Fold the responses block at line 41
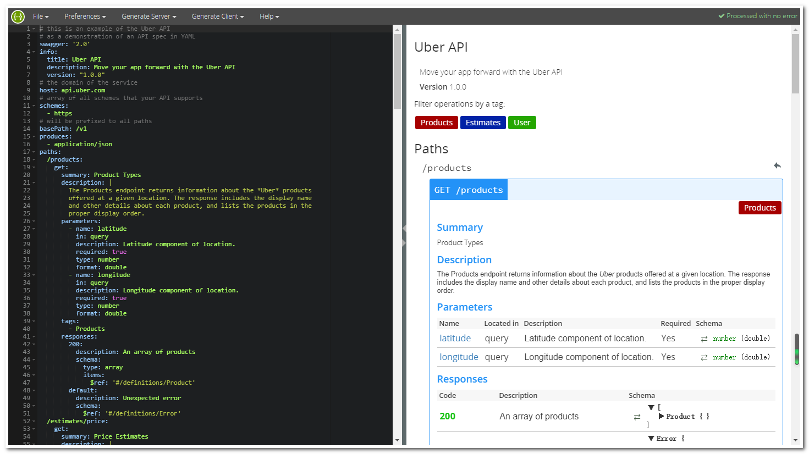The width and height of the screenshot is (809, 454). tap(34, 336)
